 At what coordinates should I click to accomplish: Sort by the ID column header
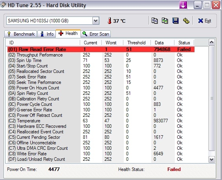[43, 42]
